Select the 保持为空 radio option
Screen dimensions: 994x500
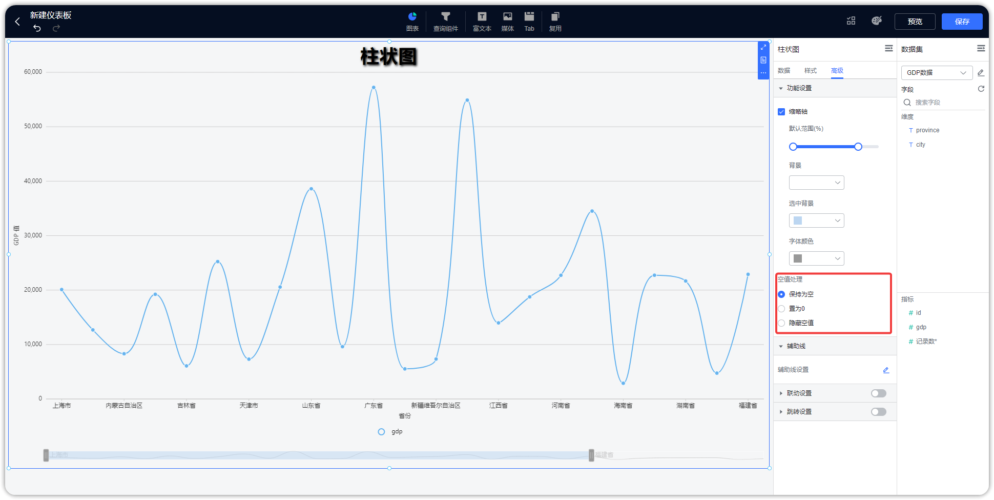point(781,294)
